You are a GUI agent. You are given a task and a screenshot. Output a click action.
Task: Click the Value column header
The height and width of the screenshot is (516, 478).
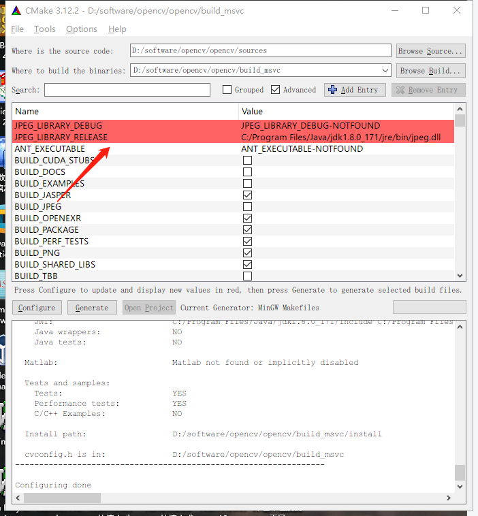(347, 112)
